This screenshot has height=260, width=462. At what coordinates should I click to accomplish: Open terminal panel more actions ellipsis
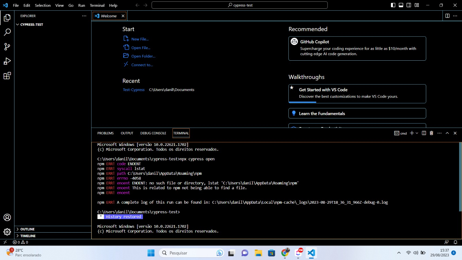click(x=439, y=133)
